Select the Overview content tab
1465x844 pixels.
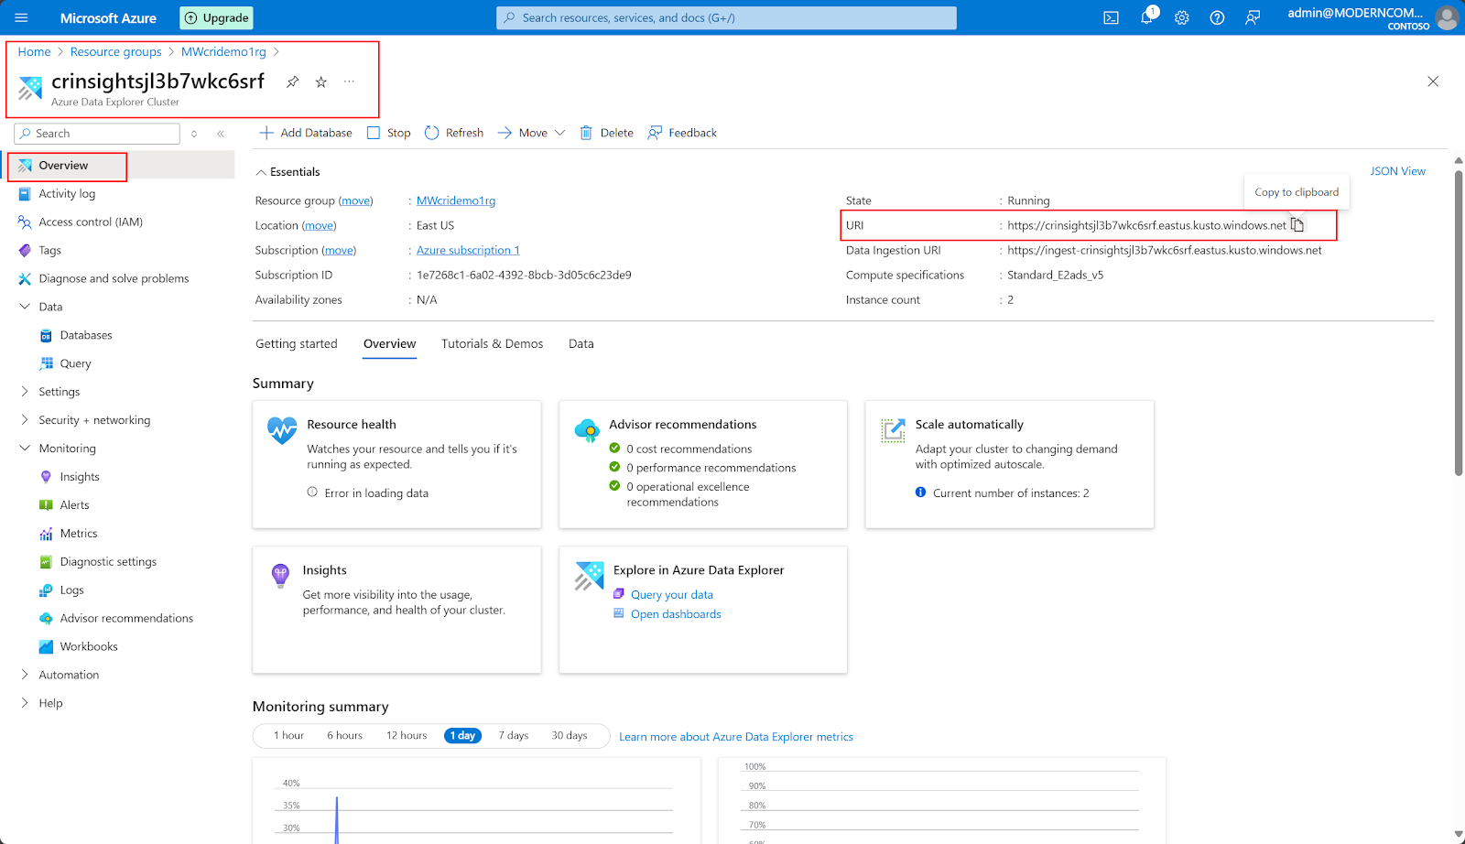pyautogui.click(x=389, y=344)
